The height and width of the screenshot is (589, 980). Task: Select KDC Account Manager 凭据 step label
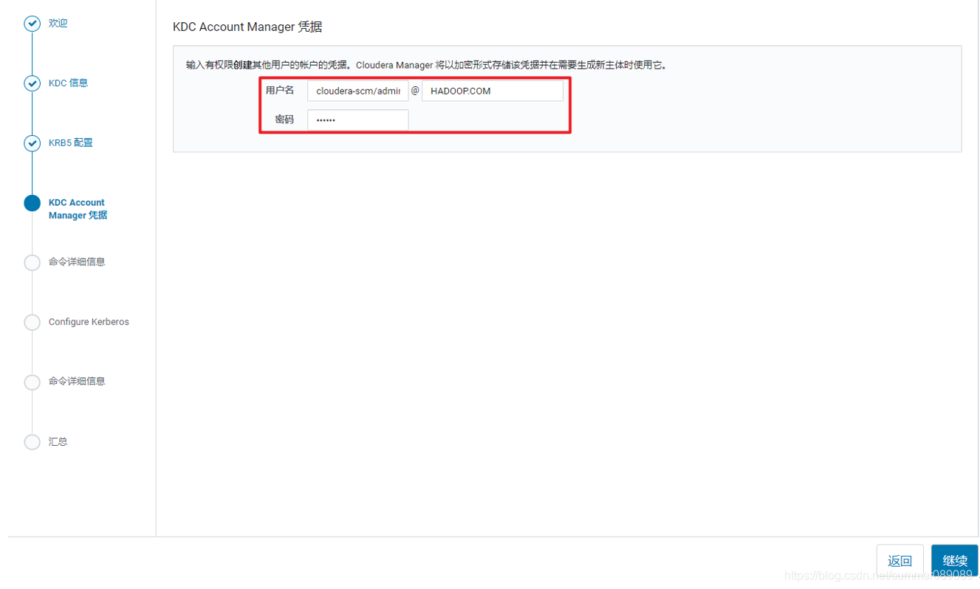click(x=78, y=209)
